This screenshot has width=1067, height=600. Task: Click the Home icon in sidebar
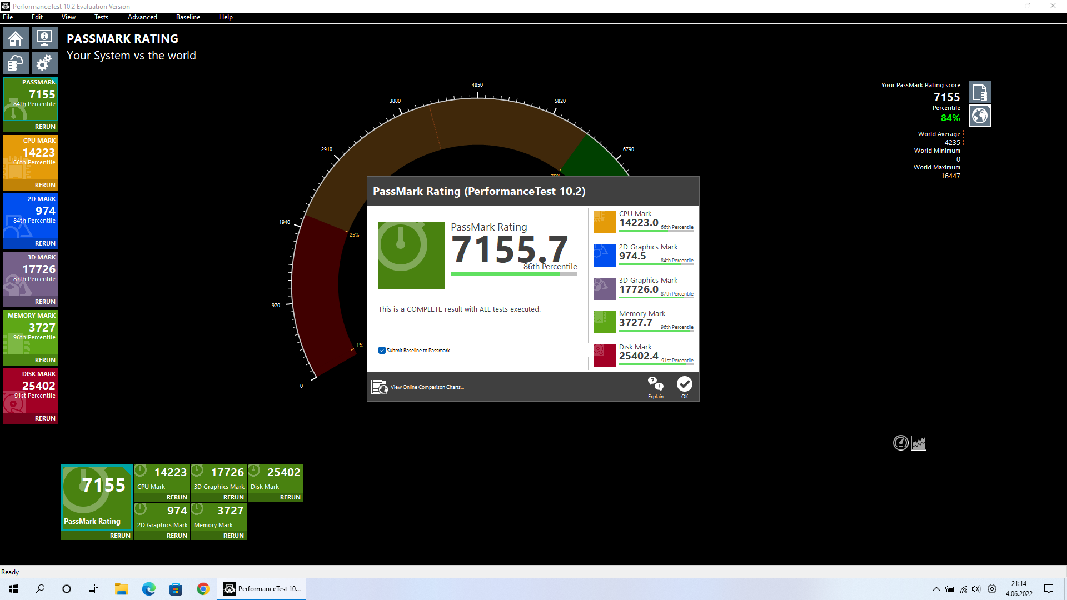point(16,38)
